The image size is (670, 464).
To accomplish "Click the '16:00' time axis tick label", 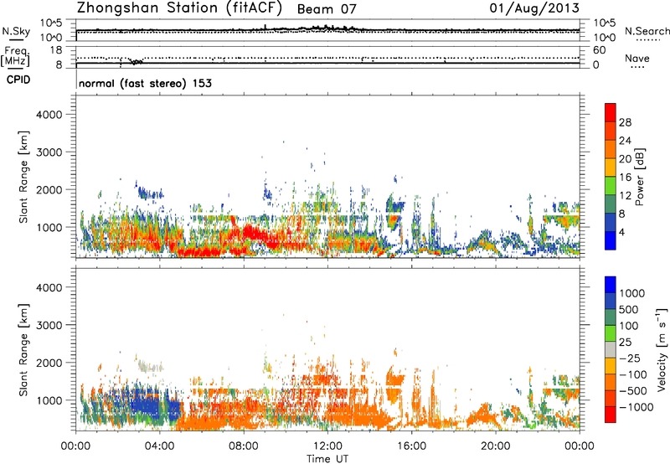I will [x=411, y=446].
